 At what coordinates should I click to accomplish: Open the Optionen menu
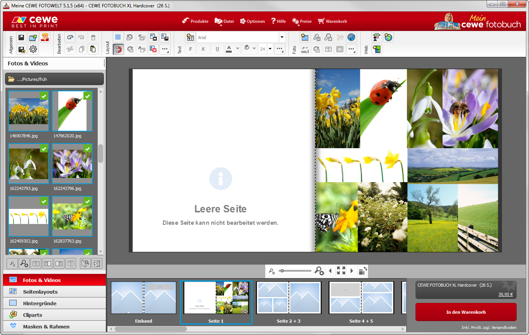[252, 21]
